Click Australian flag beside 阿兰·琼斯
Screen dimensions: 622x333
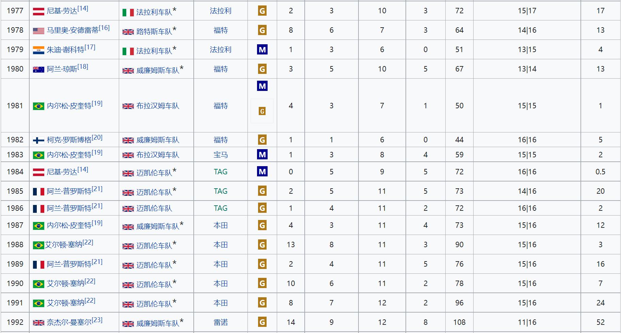coord(38,70)
